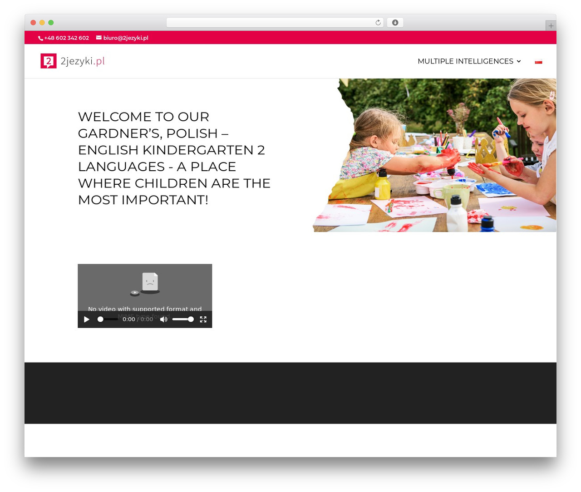
Task: Click the video seek bar
Action: point(108,319)
